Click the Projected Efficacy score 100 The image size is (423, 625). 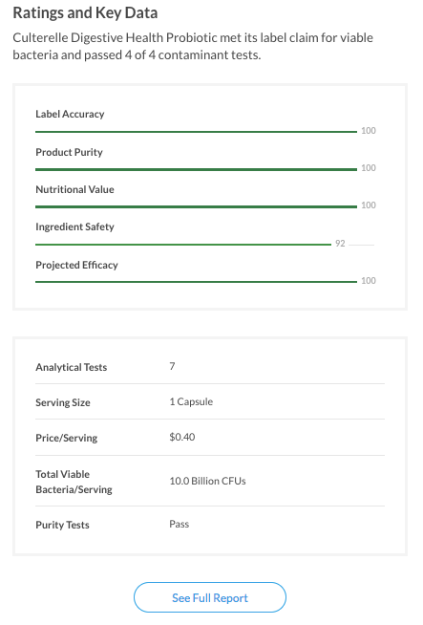[x=369, y=281]
